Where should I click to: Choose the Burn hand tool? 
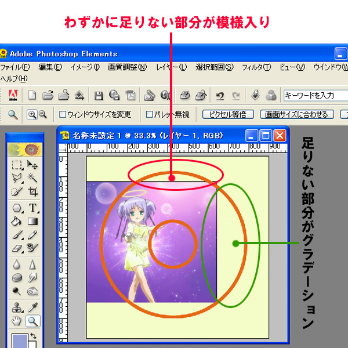click(x=32, y=291)
